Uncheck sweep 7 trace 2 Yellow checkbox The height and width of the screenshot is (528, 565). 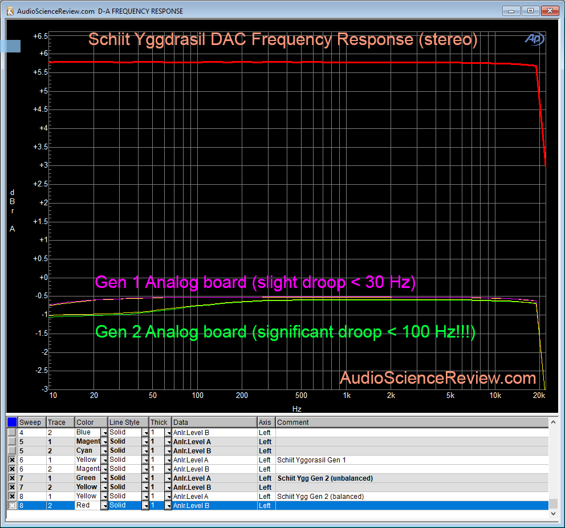point(12,487)
